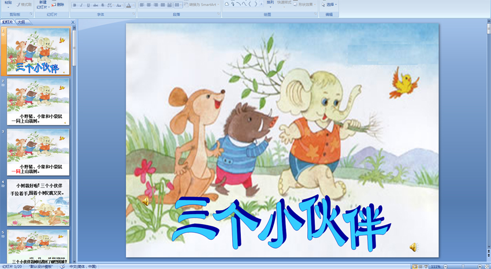Toggle strikethrough (abc) text formatting
Image resolution: width=491 pixels, height=269 pixels.
click(x=95, y=5)
